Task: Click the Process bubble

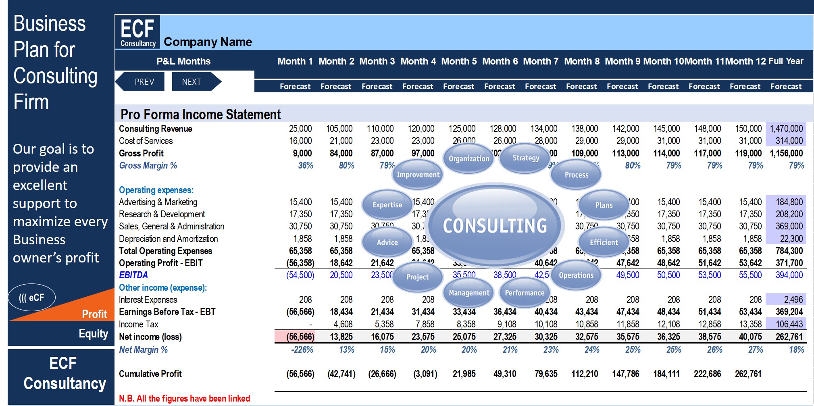Action: pyautogui.click(x=576, y=175)
